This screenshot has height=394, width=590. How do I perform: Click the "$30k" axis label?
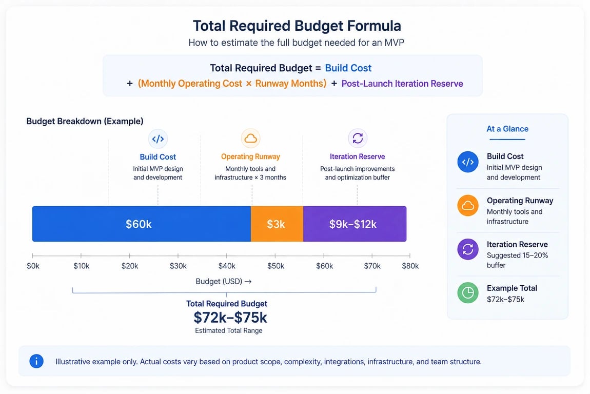click(179, 266)
